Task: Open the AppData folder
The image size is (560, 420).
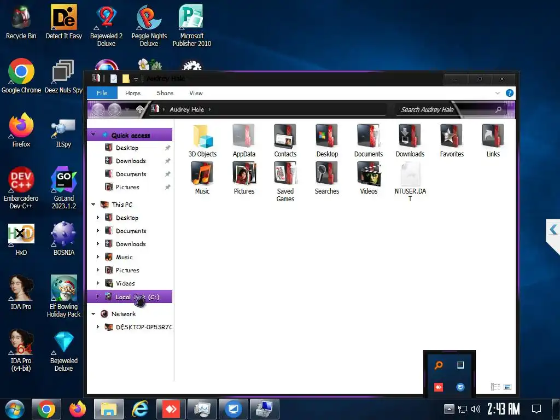Action: tap(243, 141)
